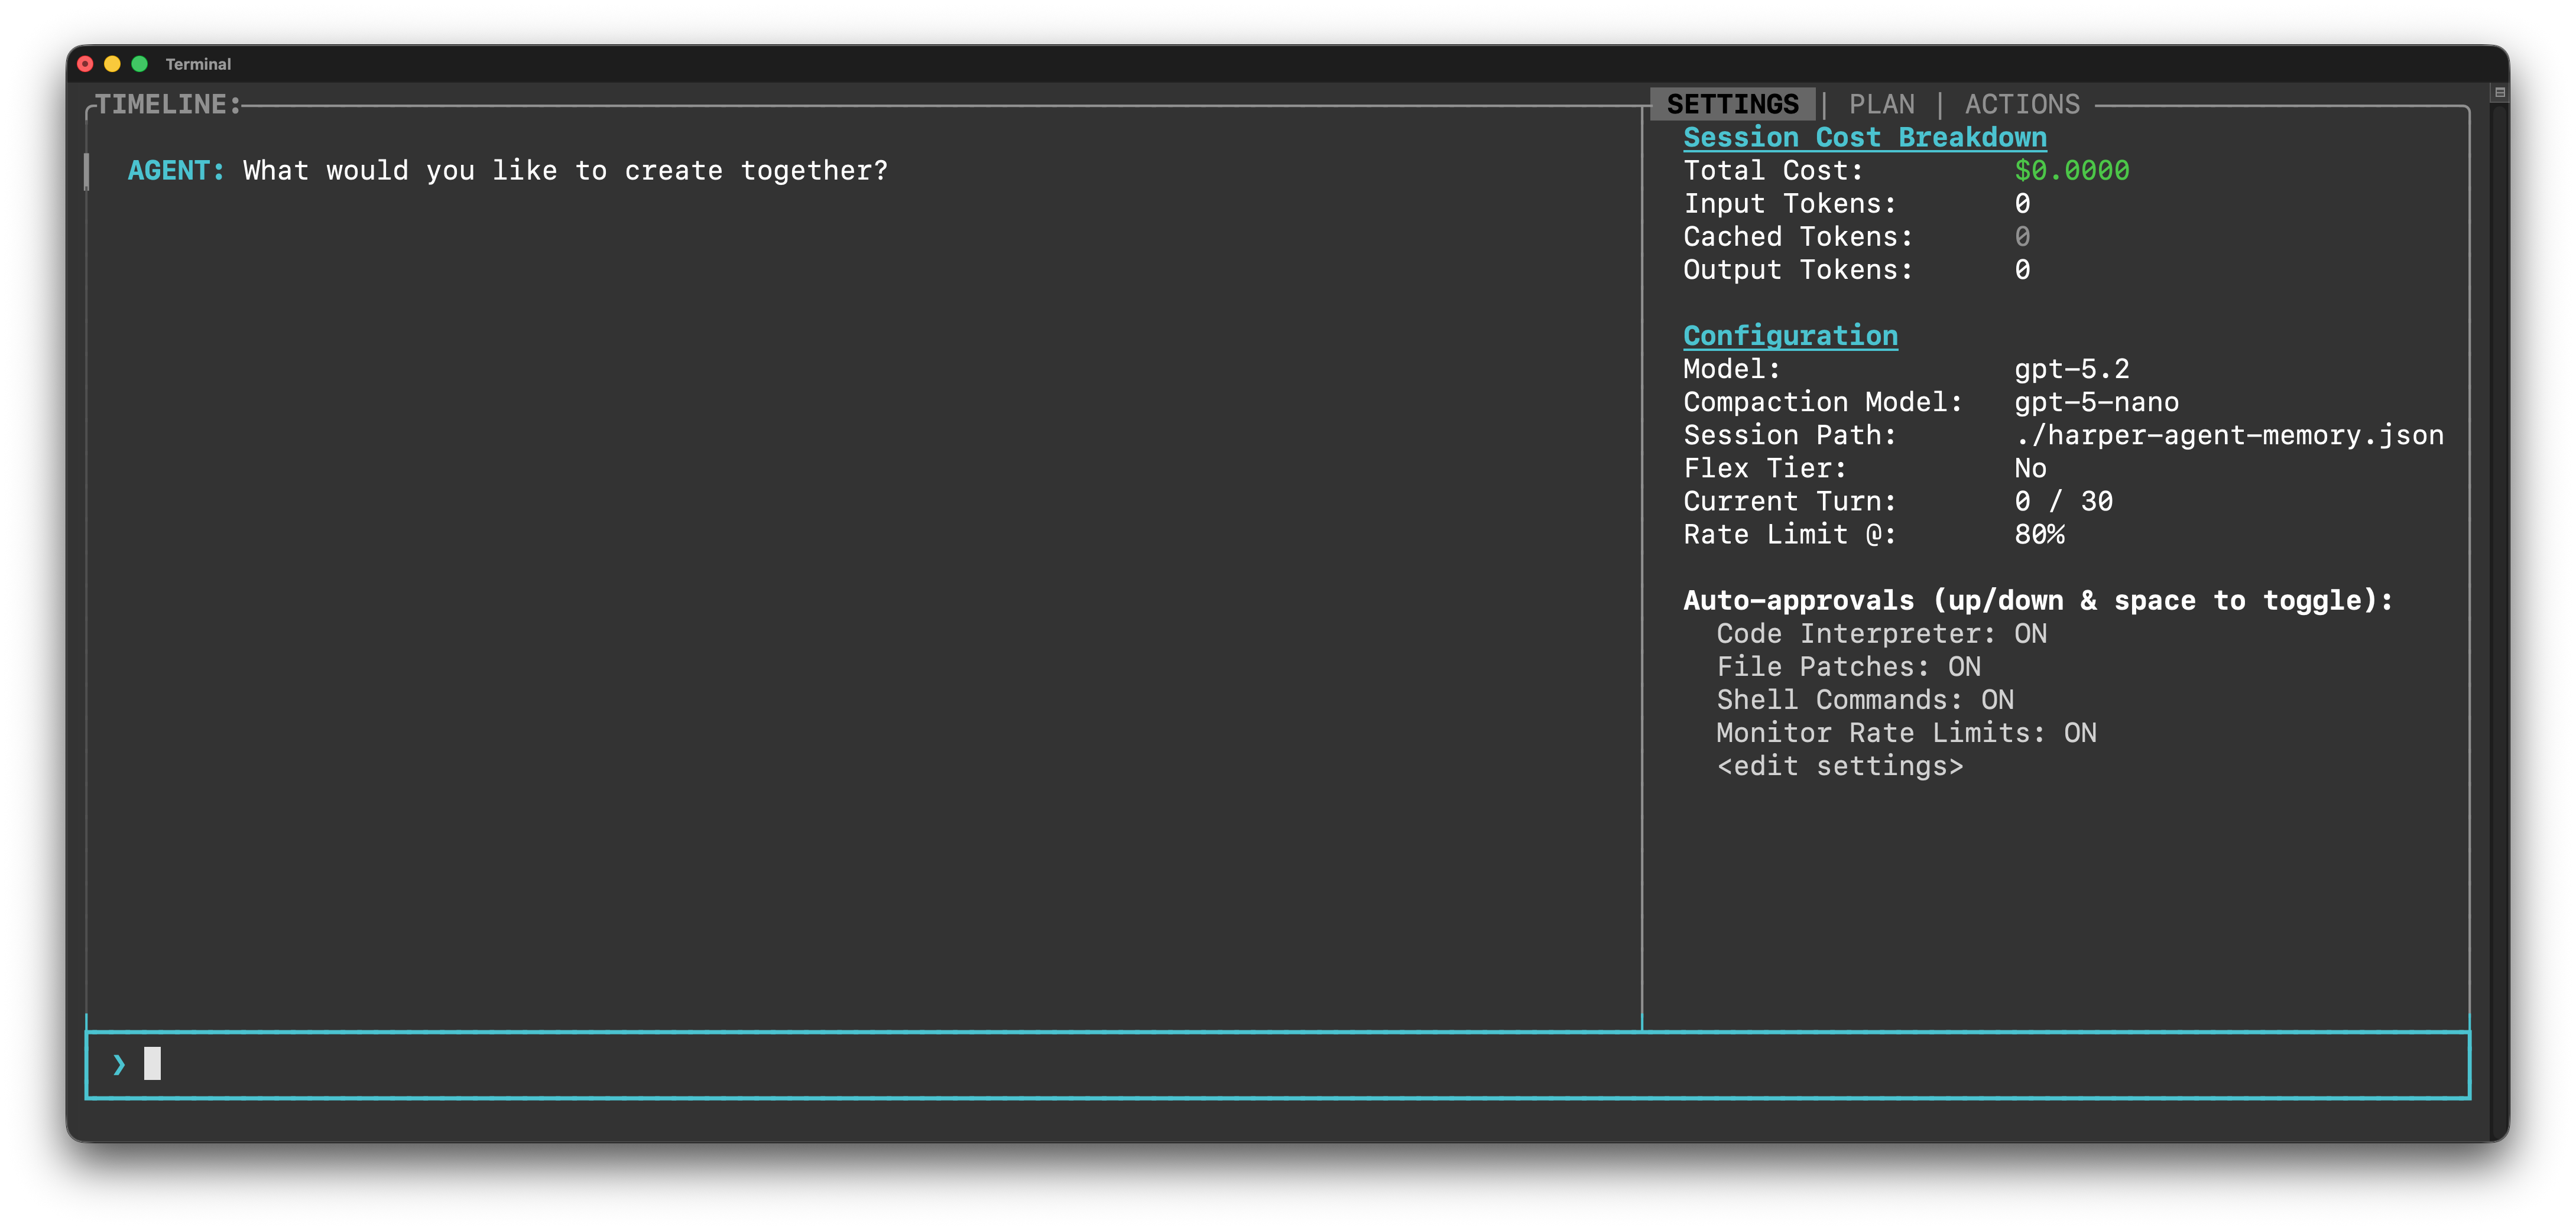Maximize Terminal with the green button
Screen dimensions: 2576x1230
pos(140,64)
